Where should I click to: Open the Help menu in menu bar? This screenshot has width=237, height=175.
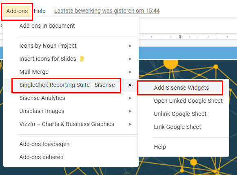point(40,11)
